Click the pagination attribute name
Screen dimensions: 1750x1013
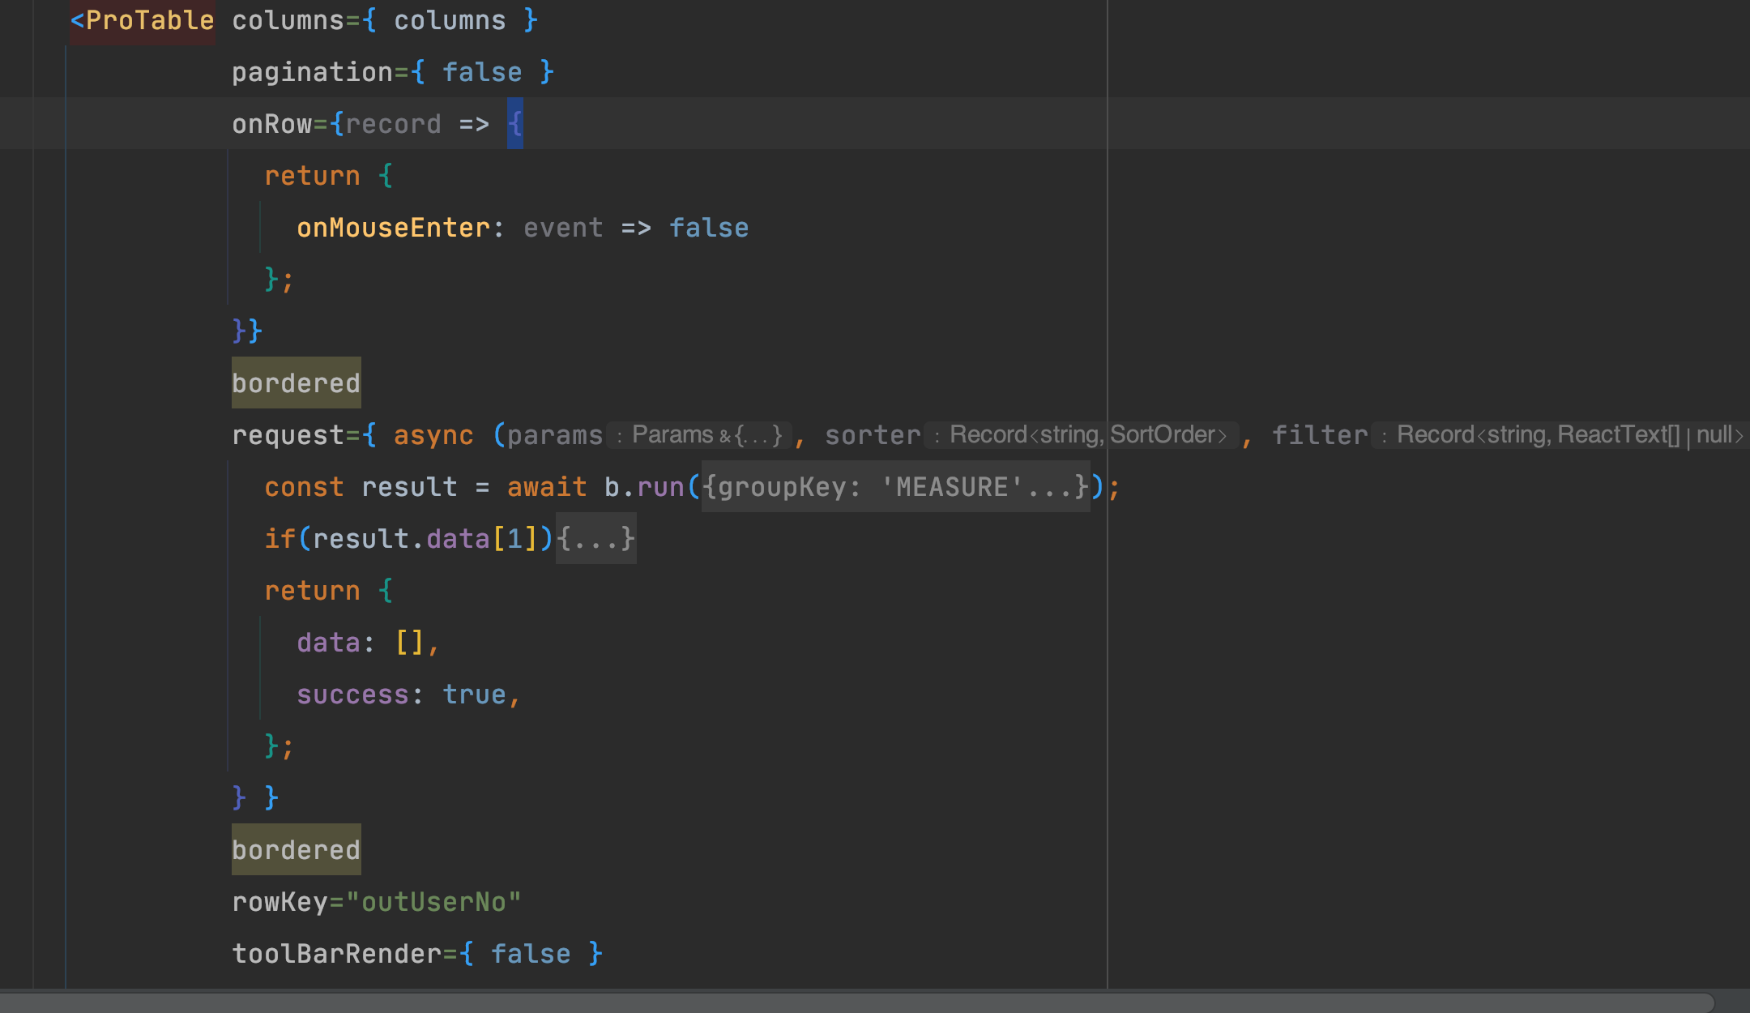[x=312, y=72]
